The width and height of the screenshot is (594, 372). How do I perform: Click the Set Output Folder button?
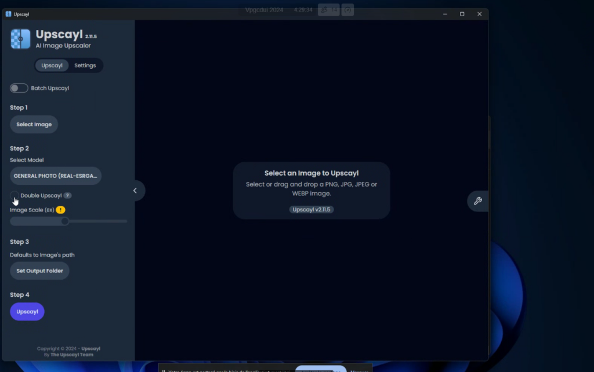click(39, 271)
